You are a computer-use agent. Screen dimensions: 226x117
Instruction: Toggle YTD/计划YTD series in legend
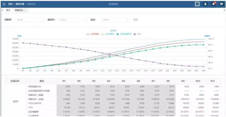point(124,34)
